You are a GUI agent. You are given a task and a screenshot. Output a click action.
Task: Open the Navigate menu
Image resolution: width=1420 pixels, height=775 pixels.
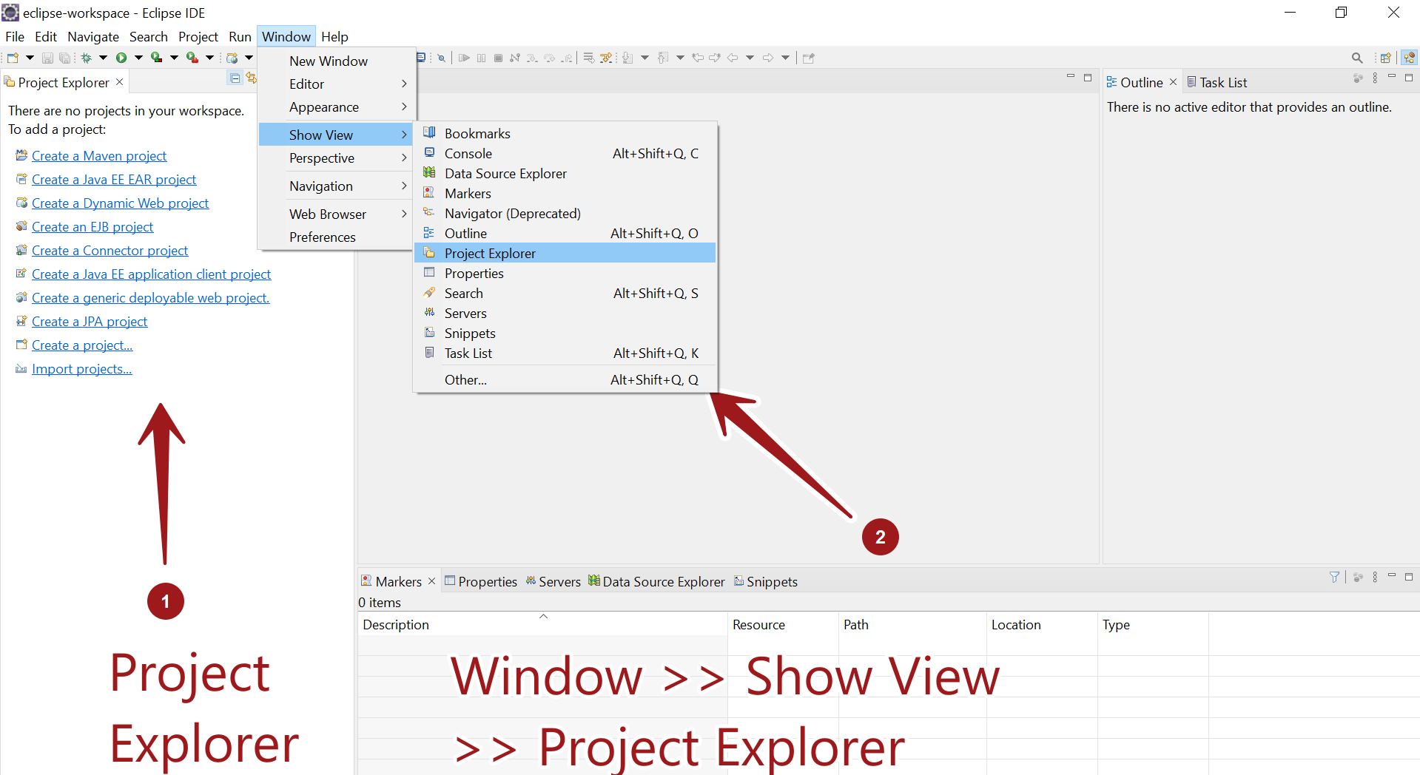pos(93,36)
